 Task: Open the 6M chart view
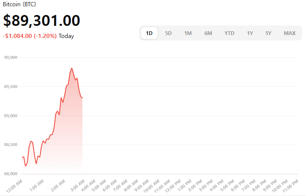coord(208,33)
